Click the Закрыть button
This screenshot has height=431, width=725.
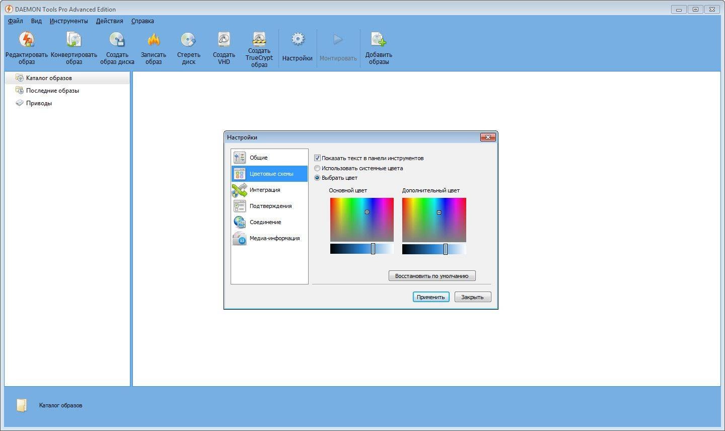click(x=472, y=297)
